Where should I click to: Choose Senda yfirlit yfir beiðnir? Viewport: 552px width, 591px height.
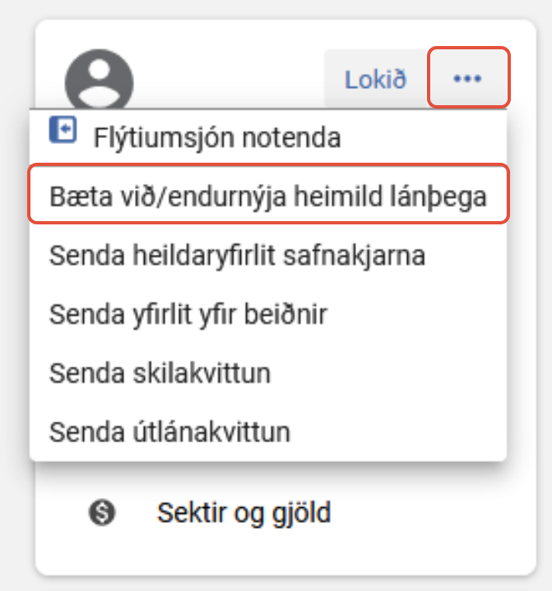point(268,314)
